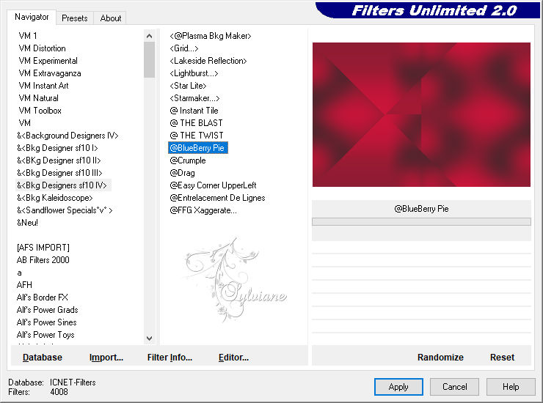The image size is (543, 403).
Task: Select Alf's Border FX category
Action: [43, 297]
